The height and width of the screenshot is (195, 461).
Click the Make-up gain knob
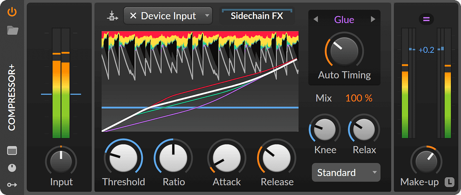pyautogui.click(x=426, y=161)
